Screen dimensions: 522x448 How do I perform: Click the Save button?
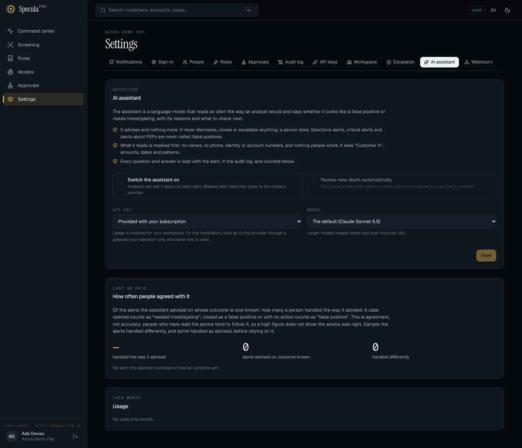pyautogui.click(x=486, y=255)
